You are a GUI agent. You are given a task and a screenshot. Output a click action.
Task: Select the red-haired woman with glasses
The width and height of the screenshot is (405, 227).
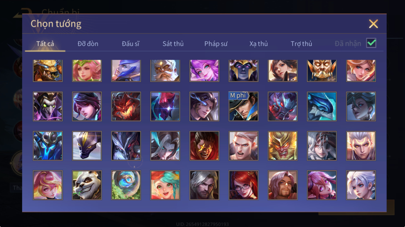(244, 185)
